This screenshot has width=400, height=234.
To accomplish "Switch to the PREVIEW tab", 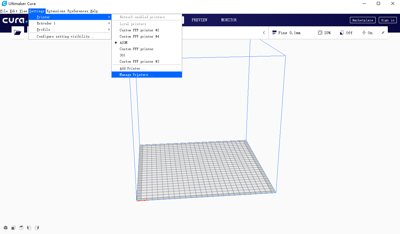I will [x=199, y=20].
